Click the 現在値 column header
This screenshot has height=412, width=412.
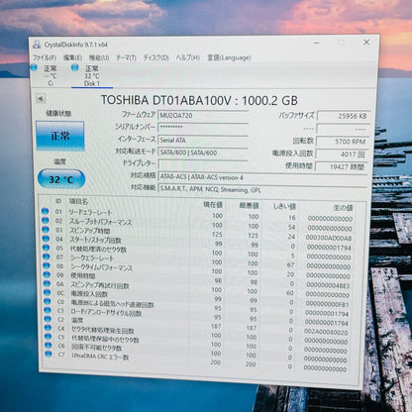[213, 205]
